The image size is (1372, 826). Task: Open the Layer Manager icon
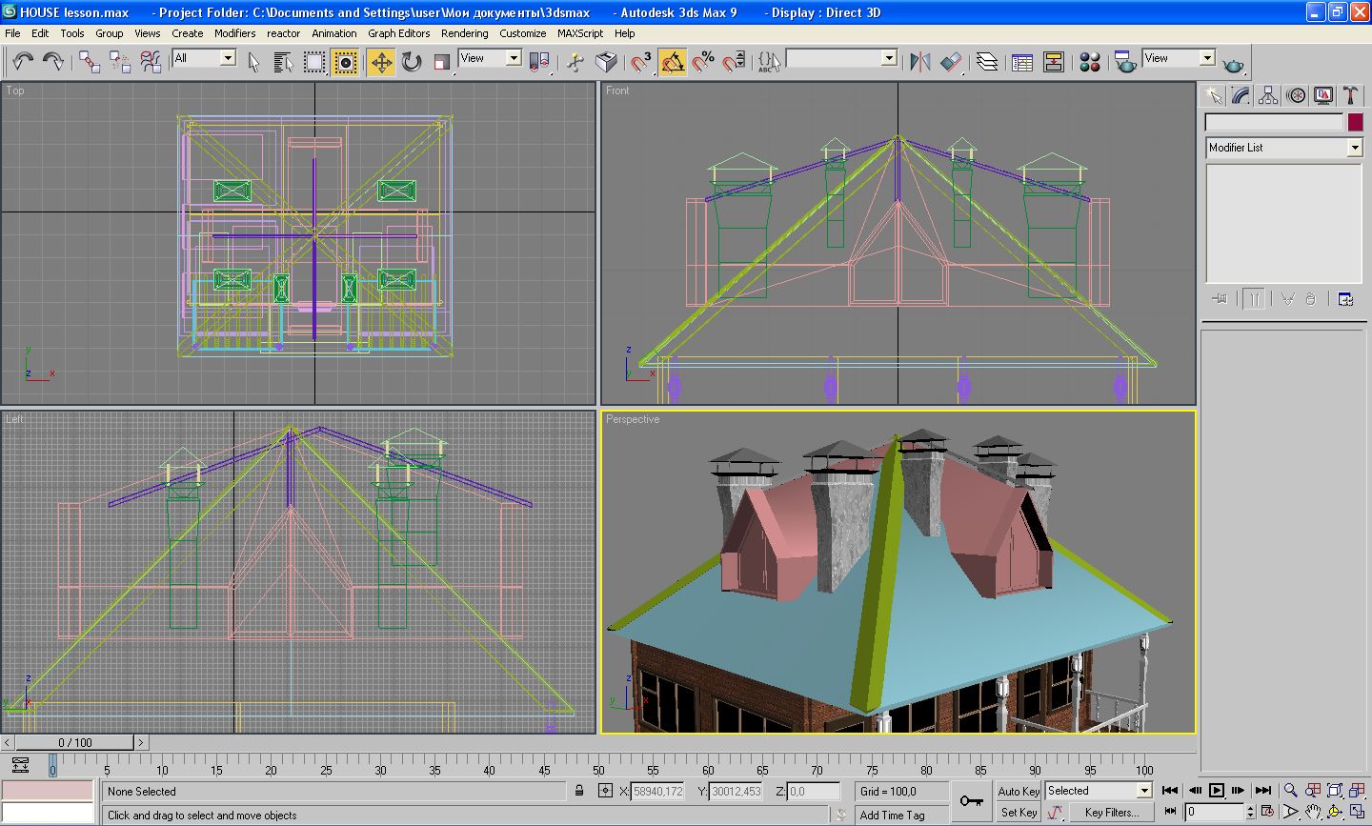click(x=987, y=62)
